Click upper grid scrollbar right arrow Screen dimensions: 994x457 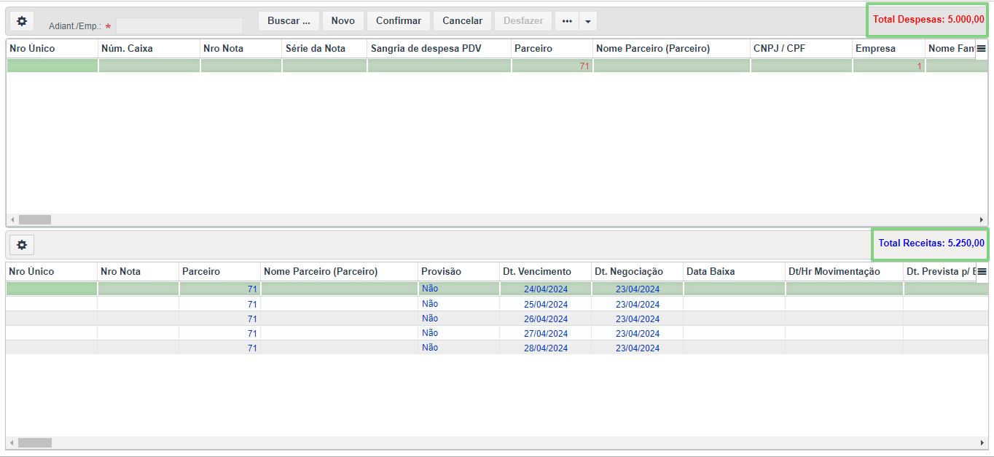pos(982,219)
